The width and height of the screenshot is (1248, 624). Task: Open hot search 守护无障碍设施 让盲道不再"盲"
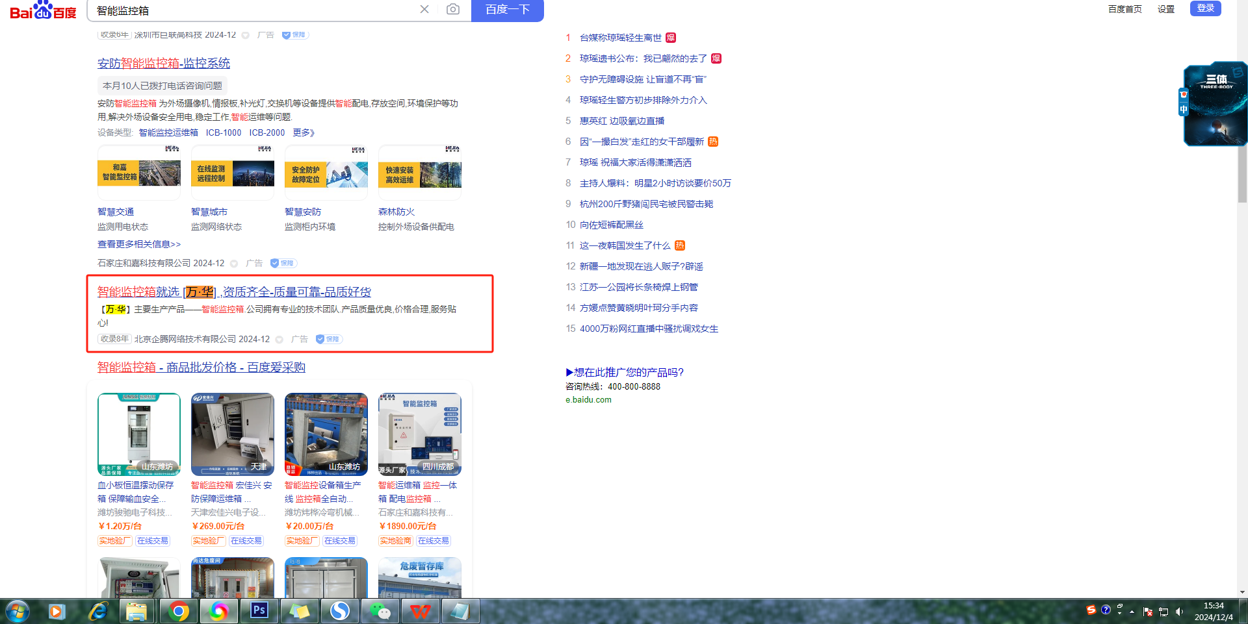pos(643,79)
